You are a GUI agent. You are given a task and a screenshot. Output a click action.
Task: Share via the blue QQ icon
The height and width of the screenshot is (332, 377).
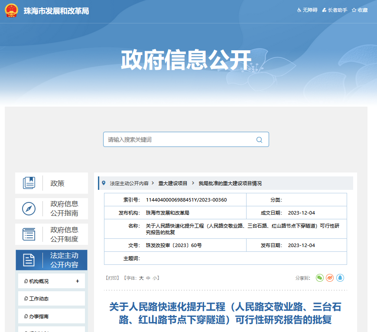(x=340, y=278)
